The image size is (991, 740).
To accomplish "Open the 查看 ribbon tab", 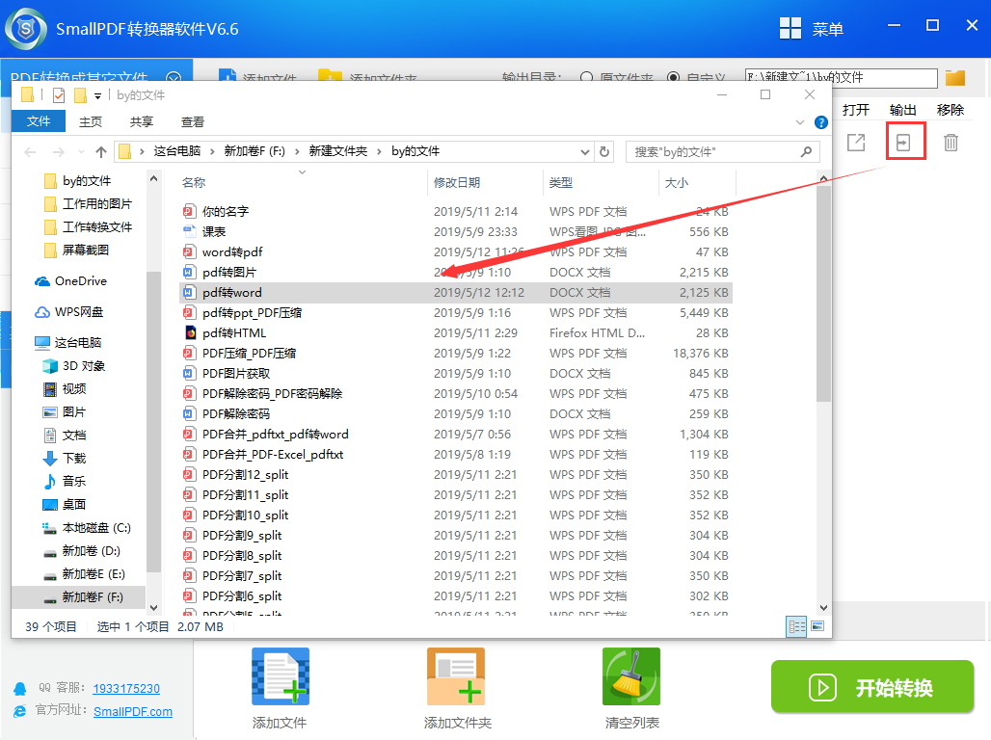I will 192,122.
